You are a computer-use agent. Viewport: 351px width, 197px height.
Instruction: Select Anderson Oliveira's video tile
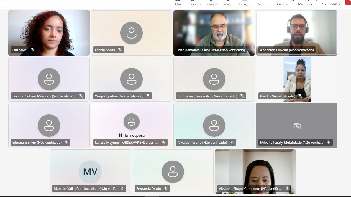[x=297, y=33]
